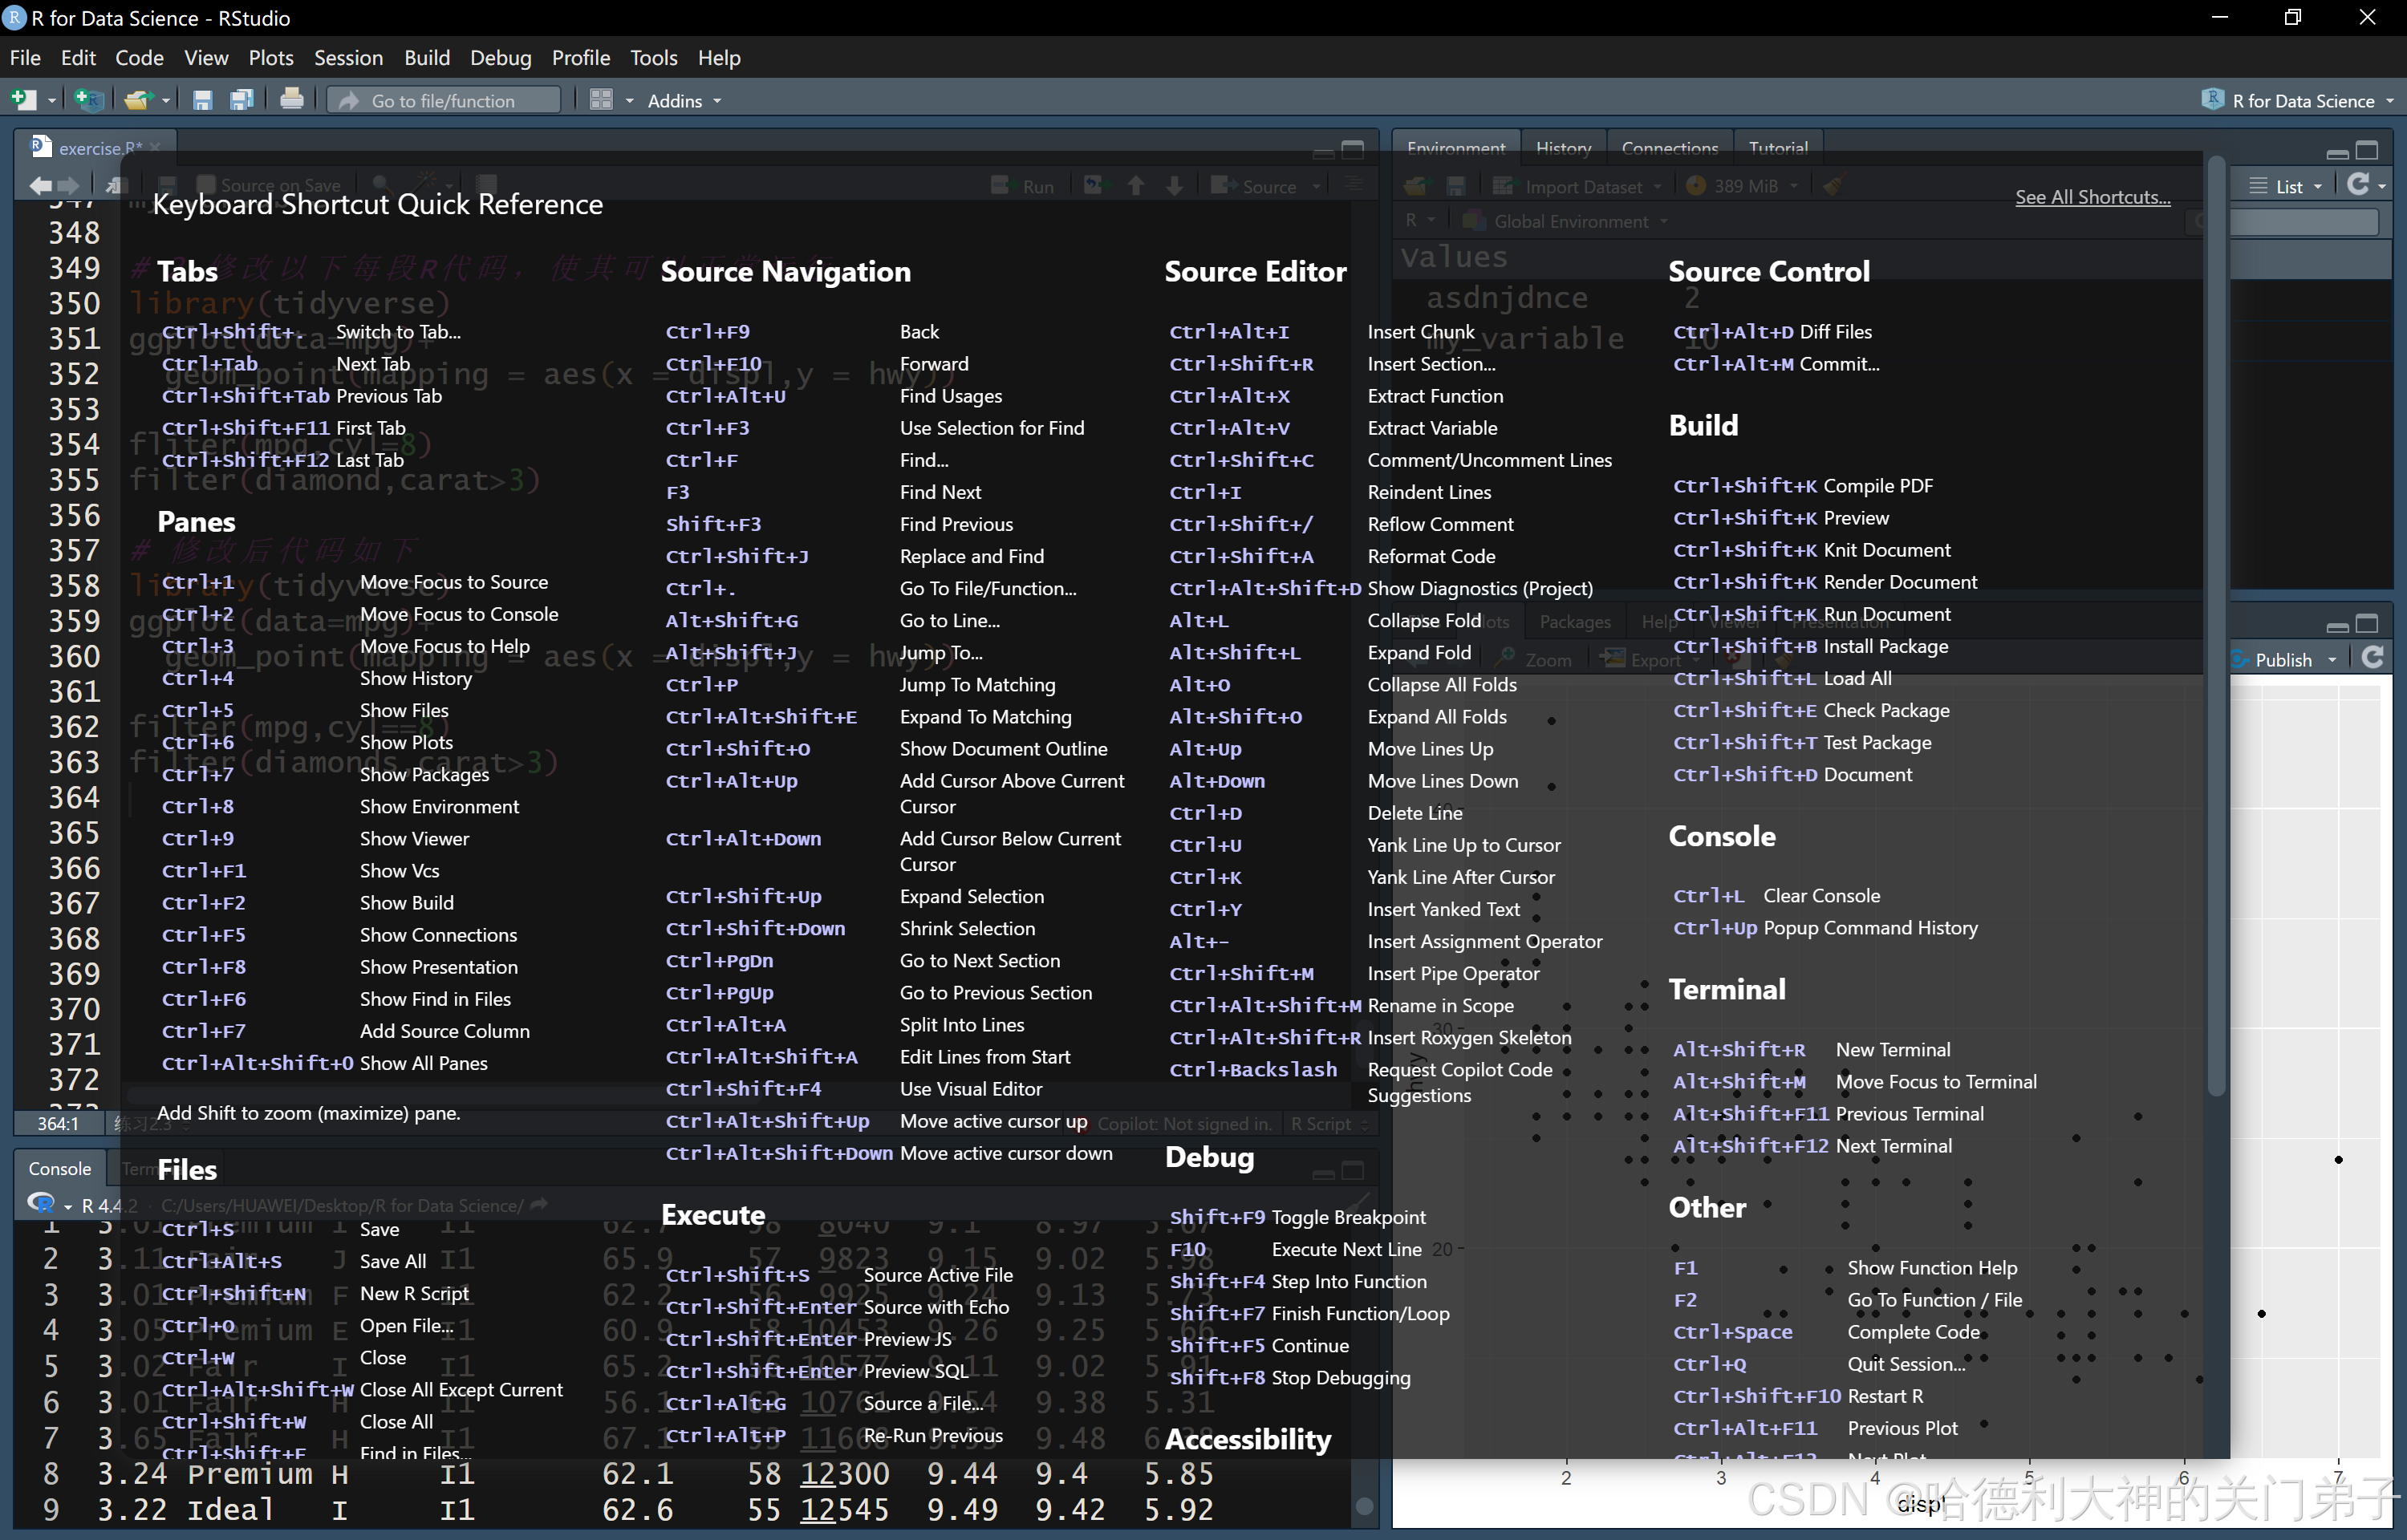
Task: Open the Global Environment dropdown
Action: pos(1565,221)
